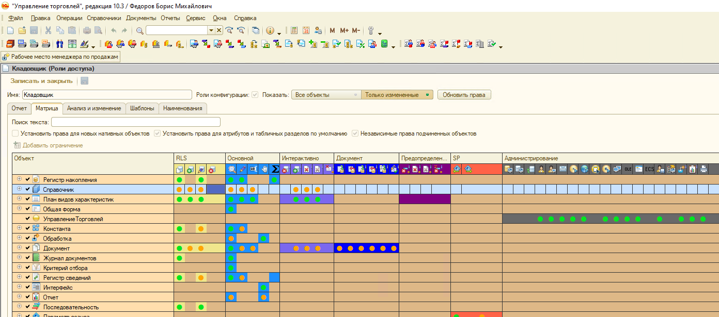Toggle 'Установить права для атрибутов' checkbox
Screen dimensions: 719x317
158,134
